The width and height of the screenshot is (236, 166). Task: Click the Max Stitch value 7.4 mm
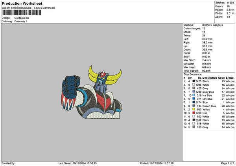pyautogui.click(x=206, y=60)
